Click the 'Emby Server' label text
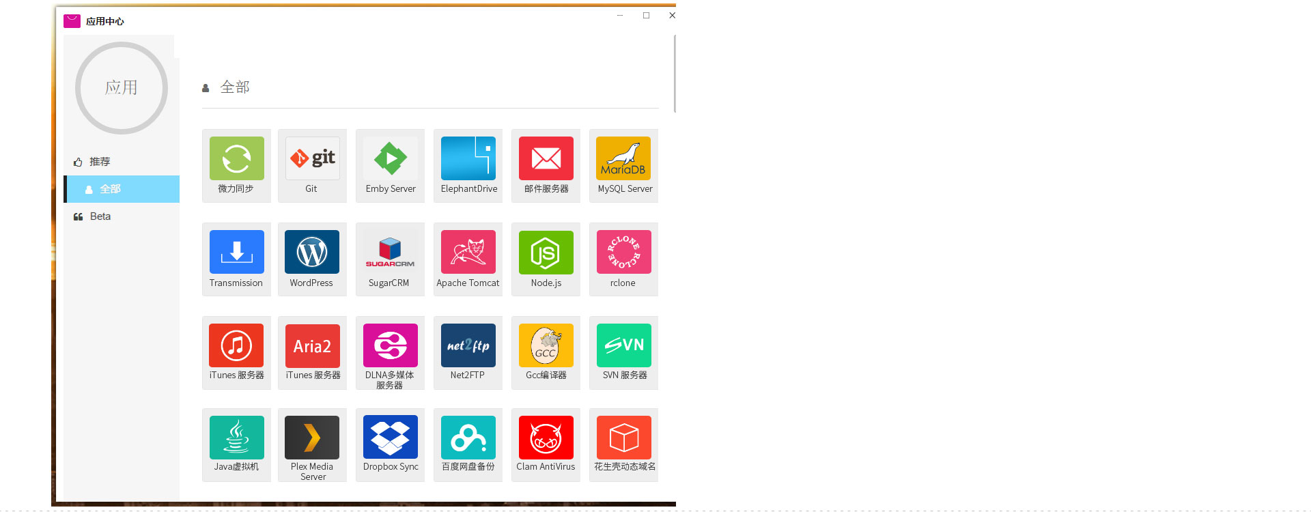 [391, 189]
